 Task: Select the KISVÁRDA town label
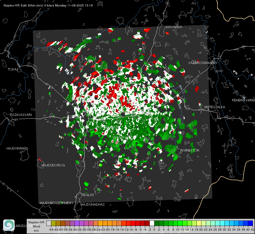point(174,27)
